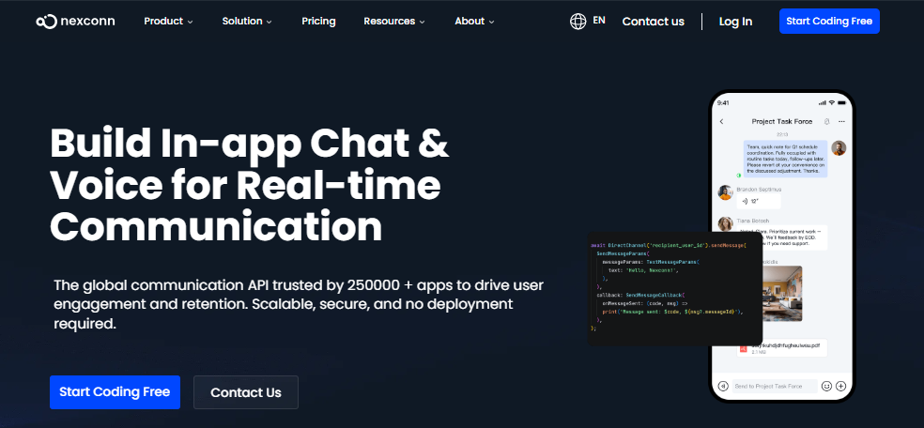Screen dimensions: 924x428
Task: Expand the About dropdown
Action: coord(474,22)
